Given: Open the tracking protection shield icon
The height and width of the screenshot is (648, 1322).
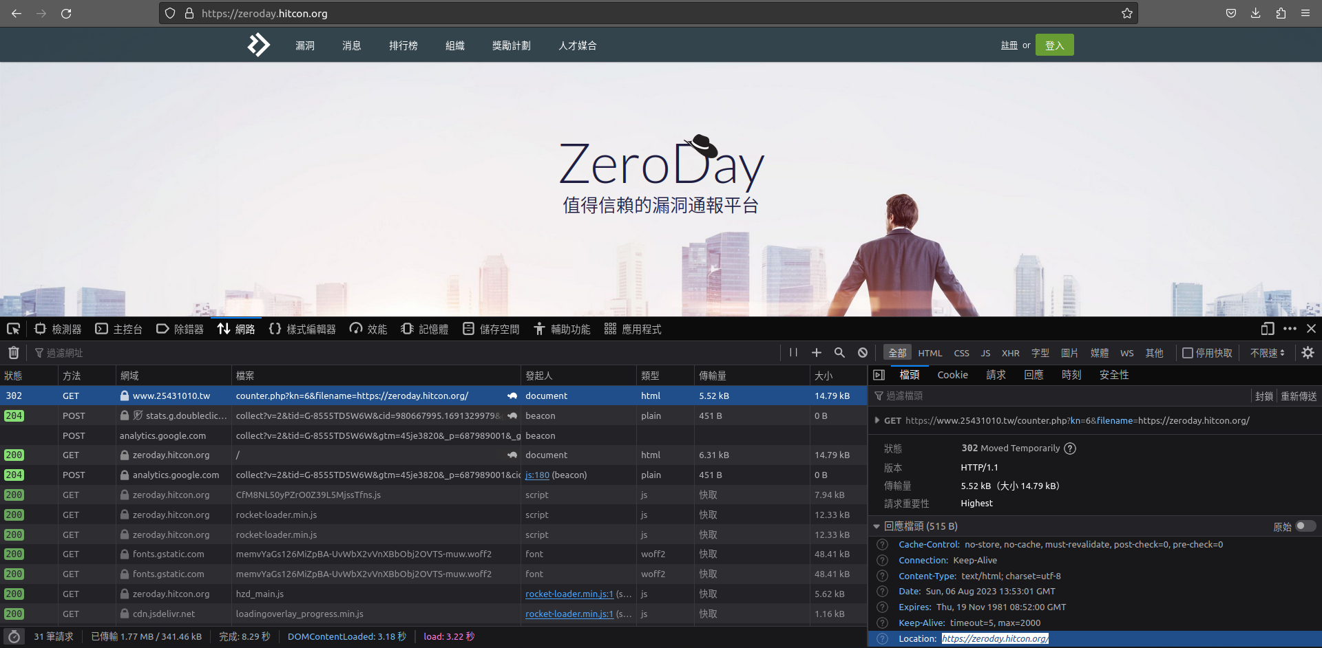Looking at the screenshot, I should click(170, 13).
